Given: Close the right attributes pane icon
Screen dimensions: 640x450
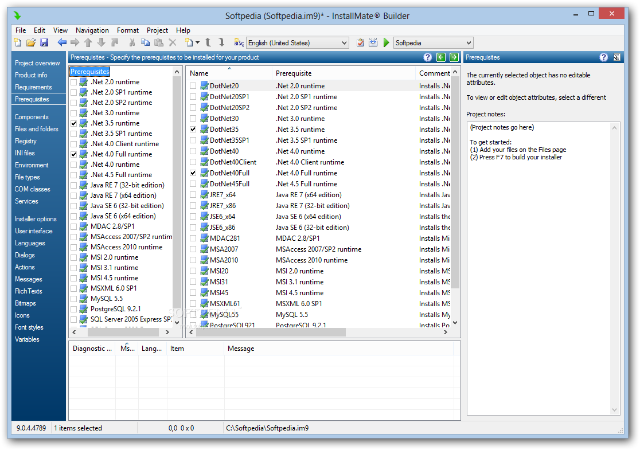Looking at the screenshot, I should coord(616,57).
